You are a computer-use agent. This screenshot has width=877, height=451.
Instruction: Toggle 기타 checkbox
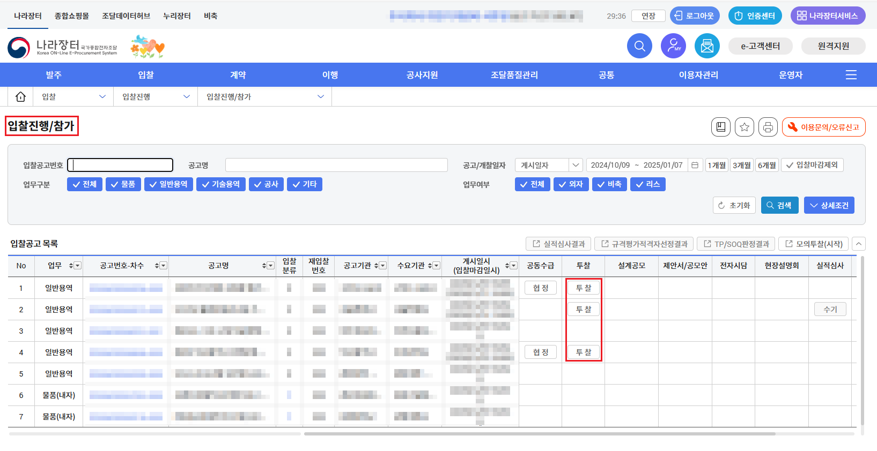point(305,184)
